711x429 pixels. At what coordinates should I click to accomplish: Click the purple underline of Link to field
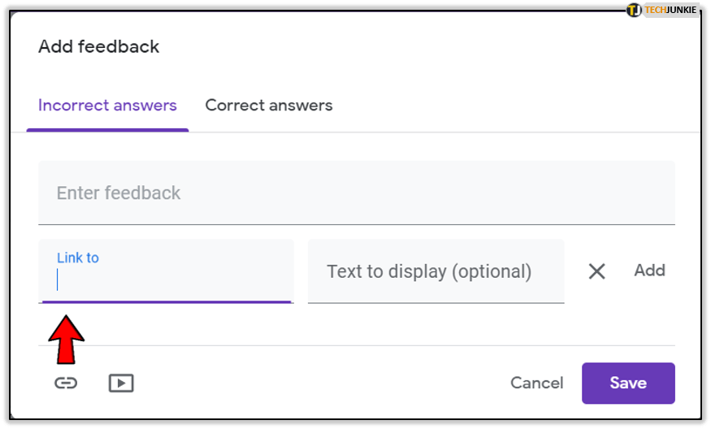(x=166, y=301)
